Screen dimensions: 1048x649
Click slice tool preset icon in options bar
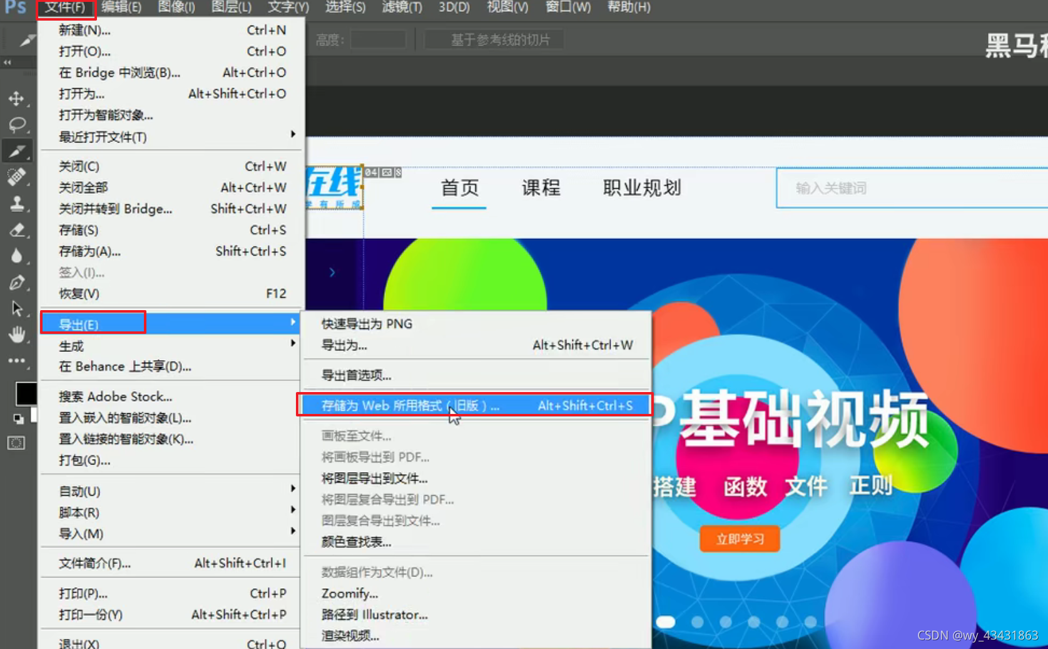(26, 41)
